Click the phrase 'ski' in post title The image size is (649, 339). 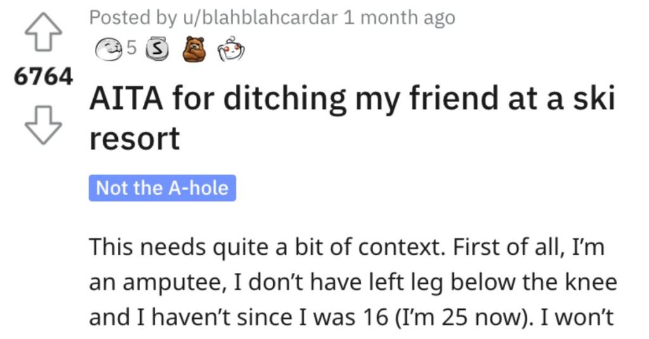[597, 98]
